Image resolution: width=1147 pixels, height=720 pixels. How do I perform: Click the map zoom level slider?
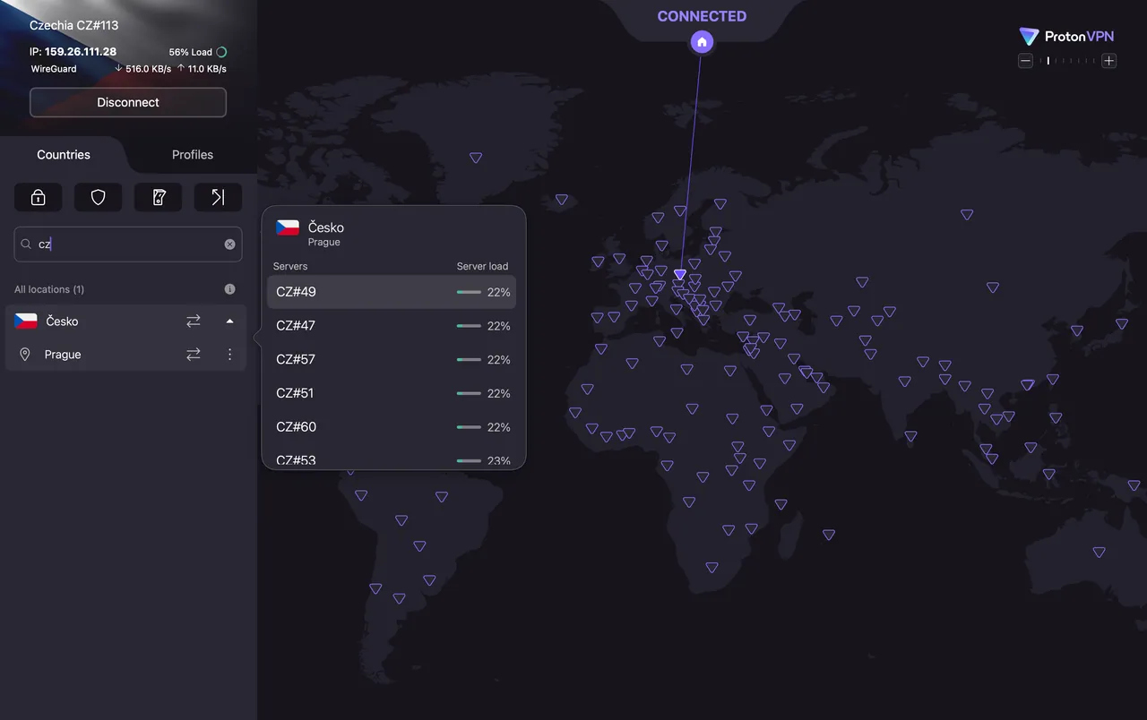click(1067, 61)
